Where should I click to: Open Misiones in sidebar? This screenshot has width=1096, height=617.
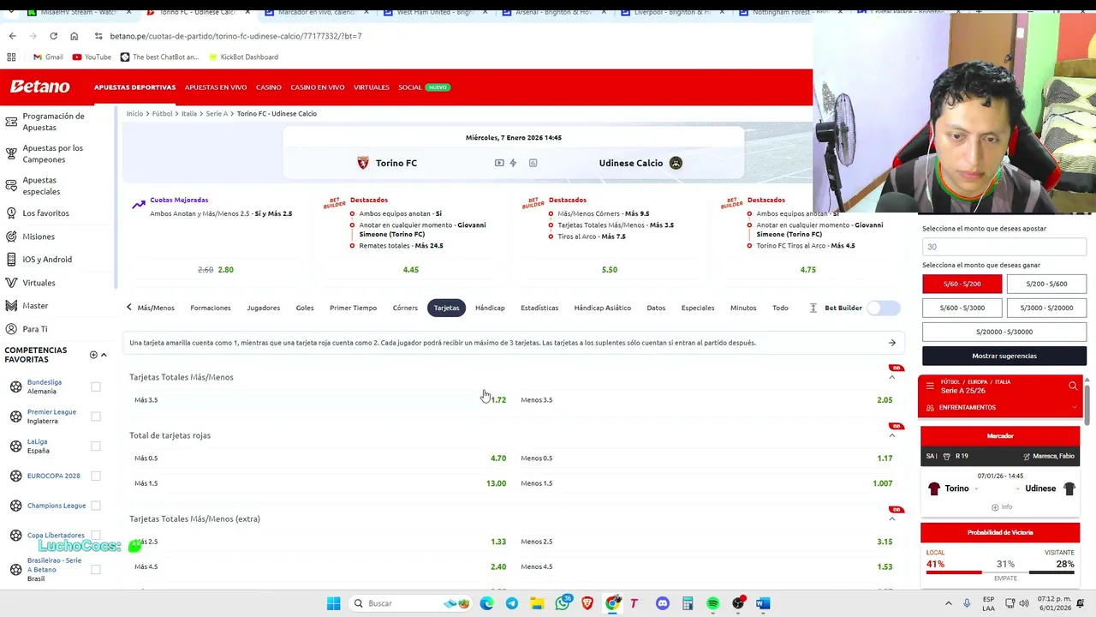[39, 237]
